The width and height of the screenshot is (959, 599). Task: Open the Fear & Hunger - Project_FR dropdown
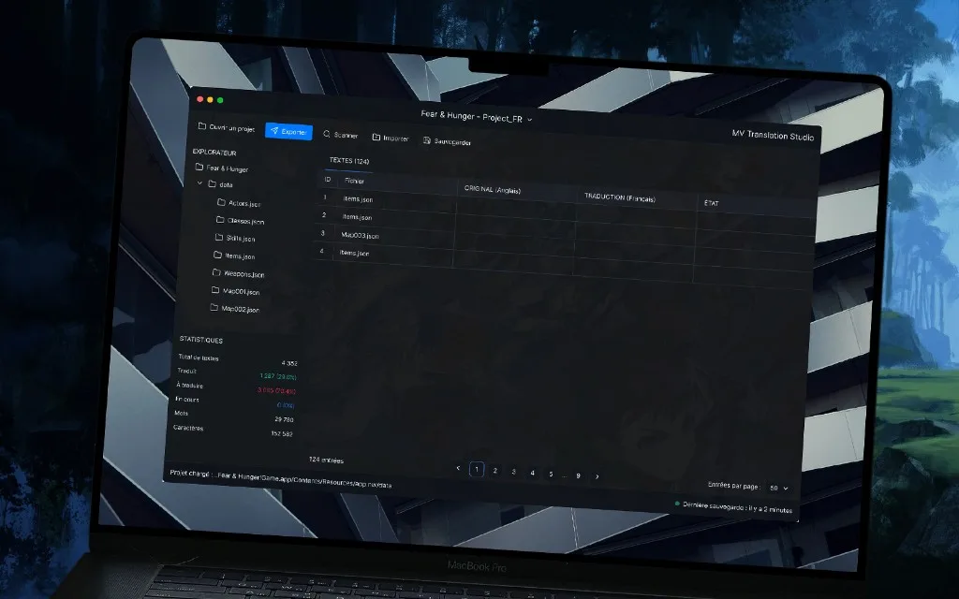point(477,116)
